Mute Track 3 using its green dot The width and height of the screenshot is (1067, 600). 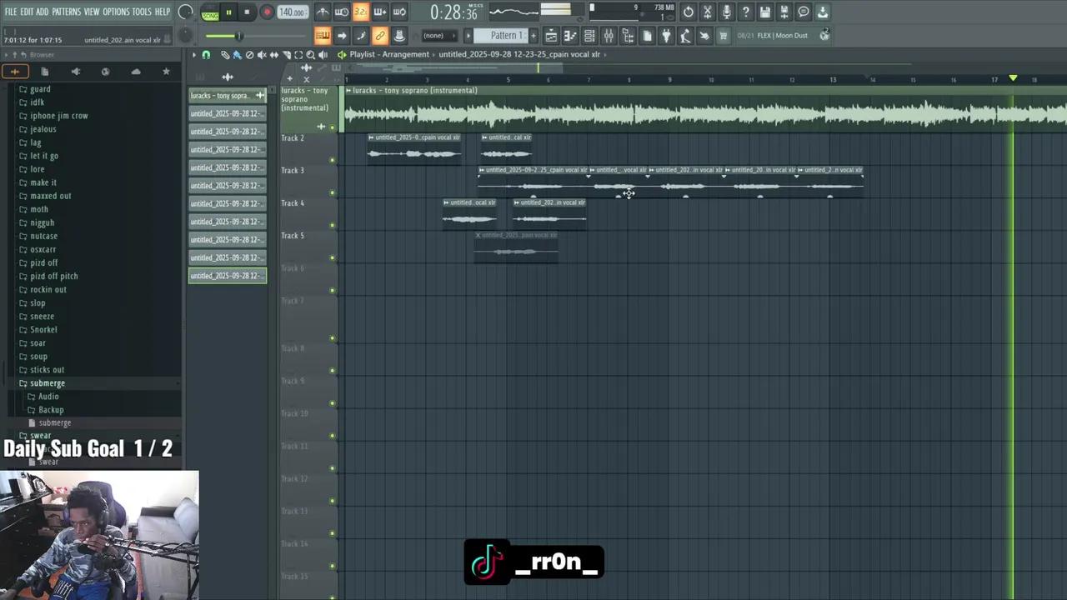pyautogui.click(x=333, y=192)
